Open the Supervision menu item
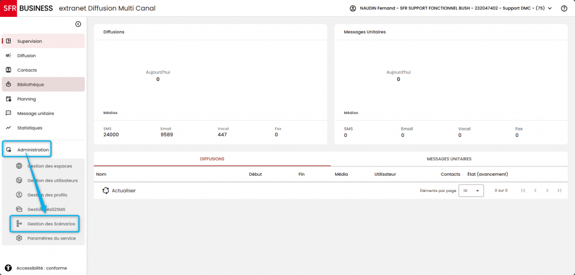Screen dimensions: 575x275 (x=43, y=41)
